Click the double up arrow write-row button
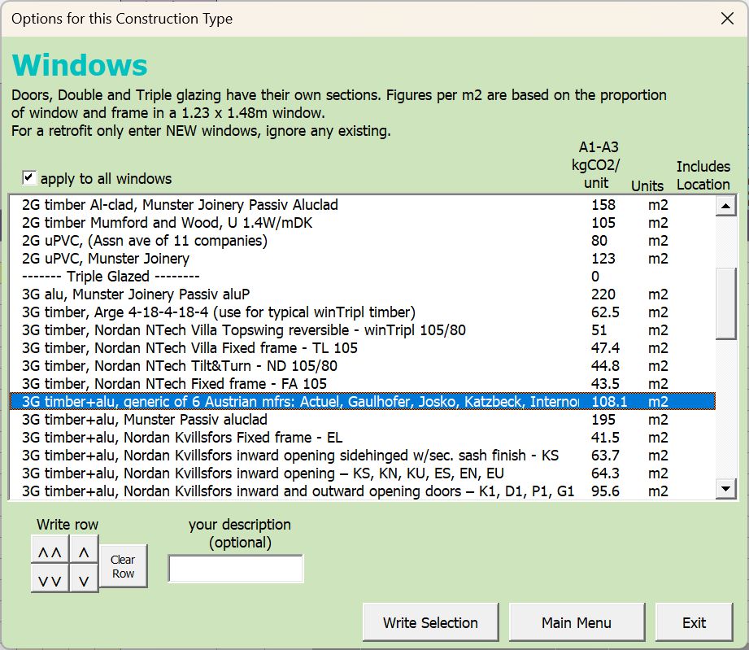Viewport: 749px width, 650px height. (x=50, y=552)
